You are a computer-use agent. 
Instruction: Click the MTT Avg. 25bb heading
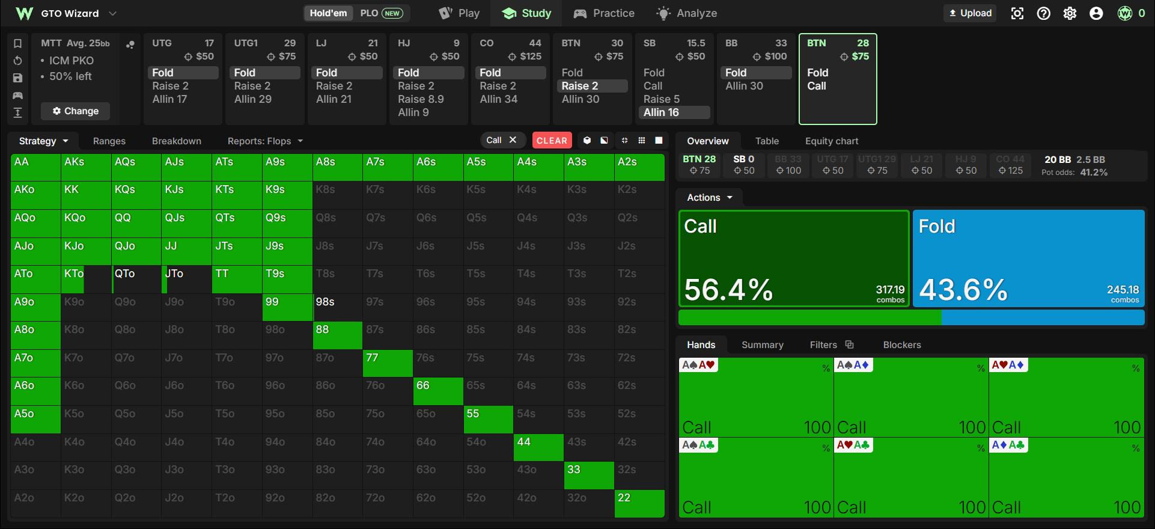tap(75, 43)
